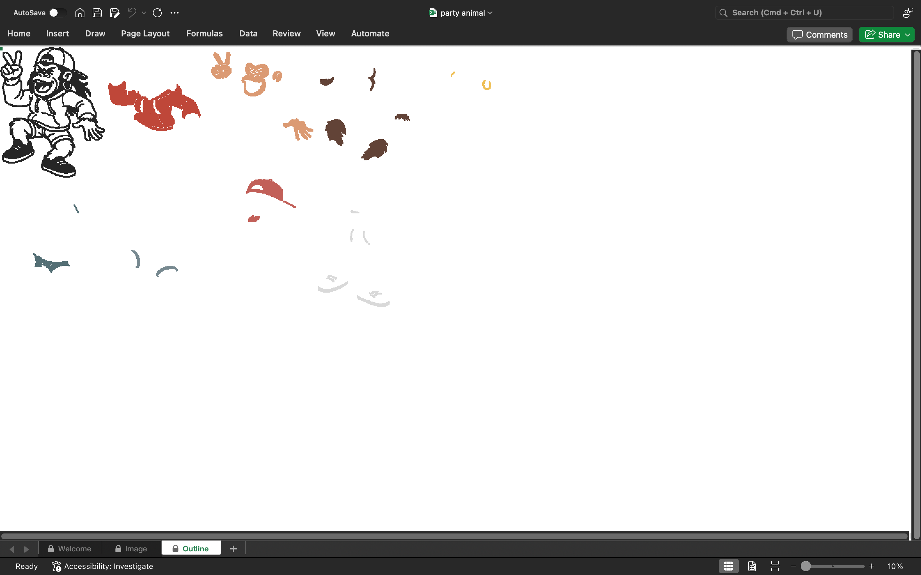Image resolution: width=921 pixels, height=575 pixels.
Task: Click the Ready status text
Action: pyautogui.click(x=27, y=566)
